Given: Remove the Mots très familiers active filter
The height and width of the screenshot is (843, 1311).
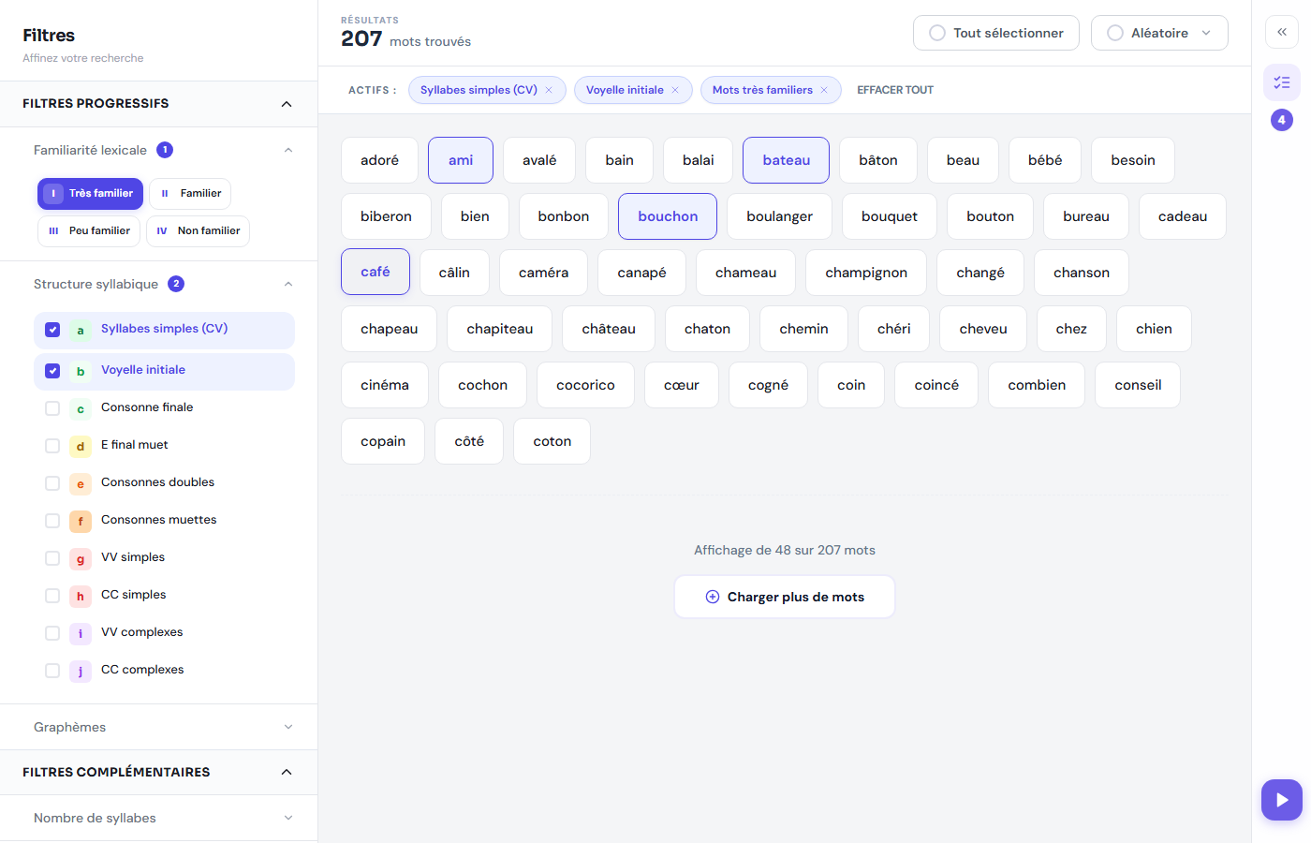Looking at the screenshot, I should point(824,90).
